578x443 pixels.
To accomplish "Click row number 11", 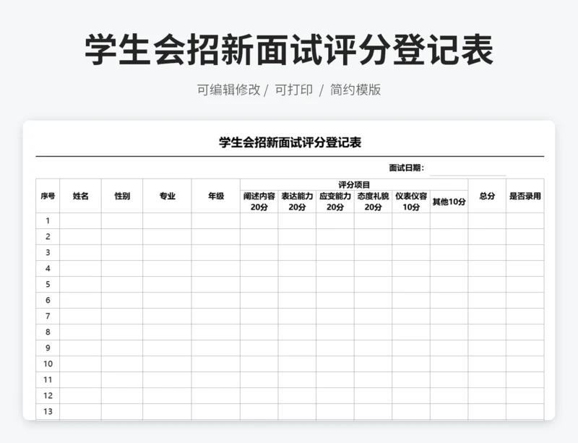I will tap(48, 379).
